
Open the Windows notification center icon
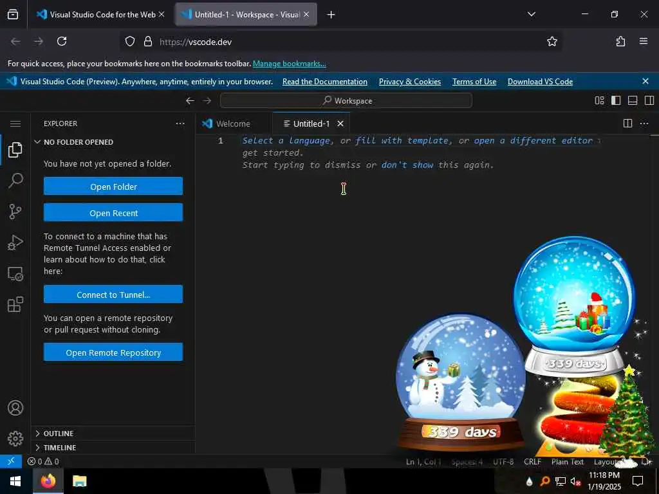click(638, 481)
